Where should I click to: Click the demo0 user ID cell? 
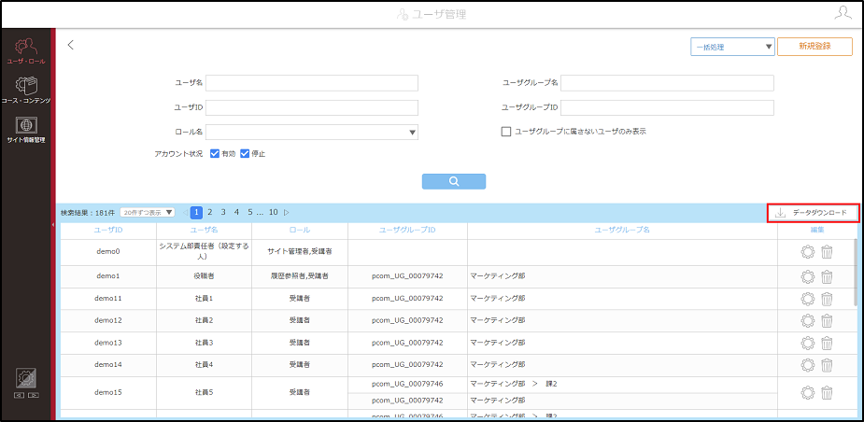pos(108,252)
